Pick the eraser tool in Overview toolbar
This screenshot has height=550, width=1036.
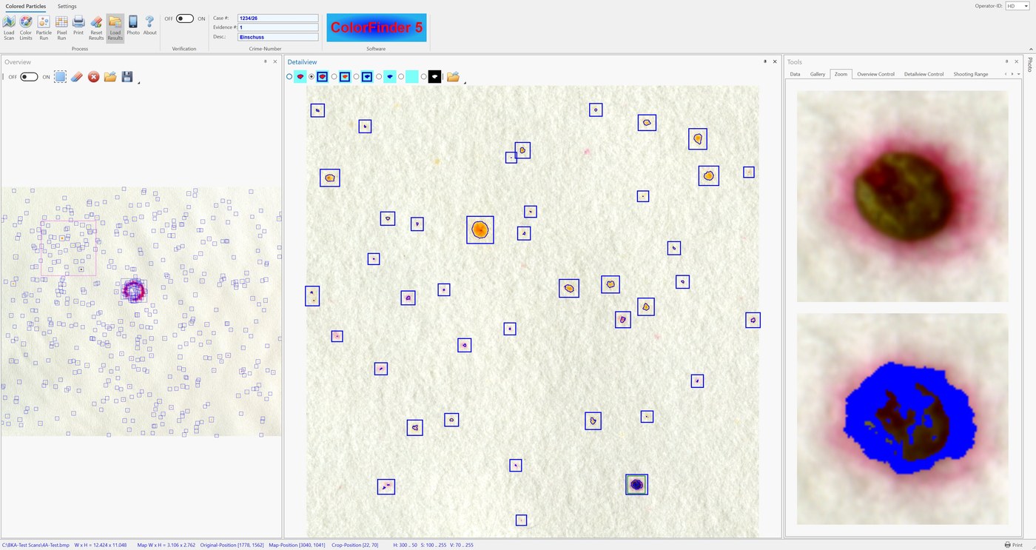point(77,76)
